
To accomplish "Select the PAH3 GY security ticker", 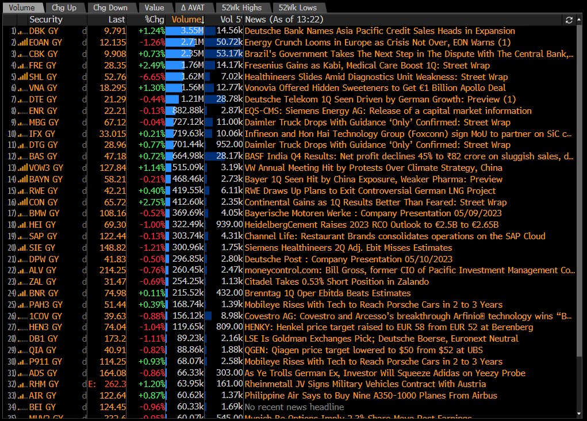I will [45, 305].
